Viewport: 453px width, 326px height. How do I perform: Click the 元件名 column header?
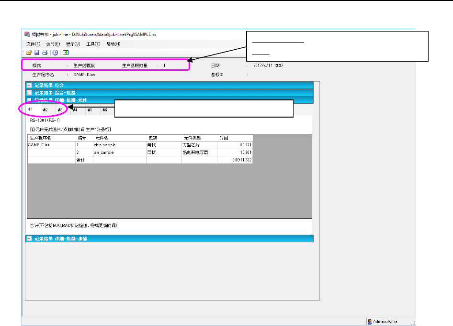point(120,138)
